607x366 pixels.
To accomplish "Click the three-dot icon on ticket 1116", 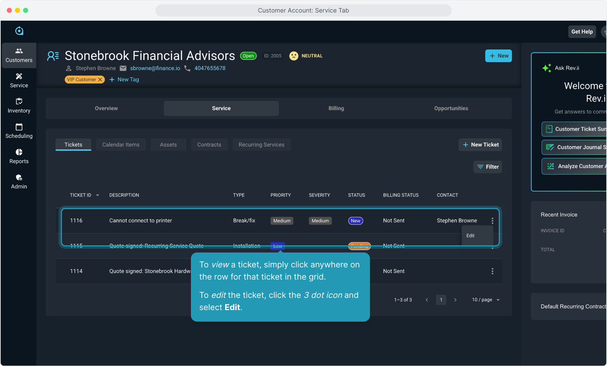I will tap(492, 221).
